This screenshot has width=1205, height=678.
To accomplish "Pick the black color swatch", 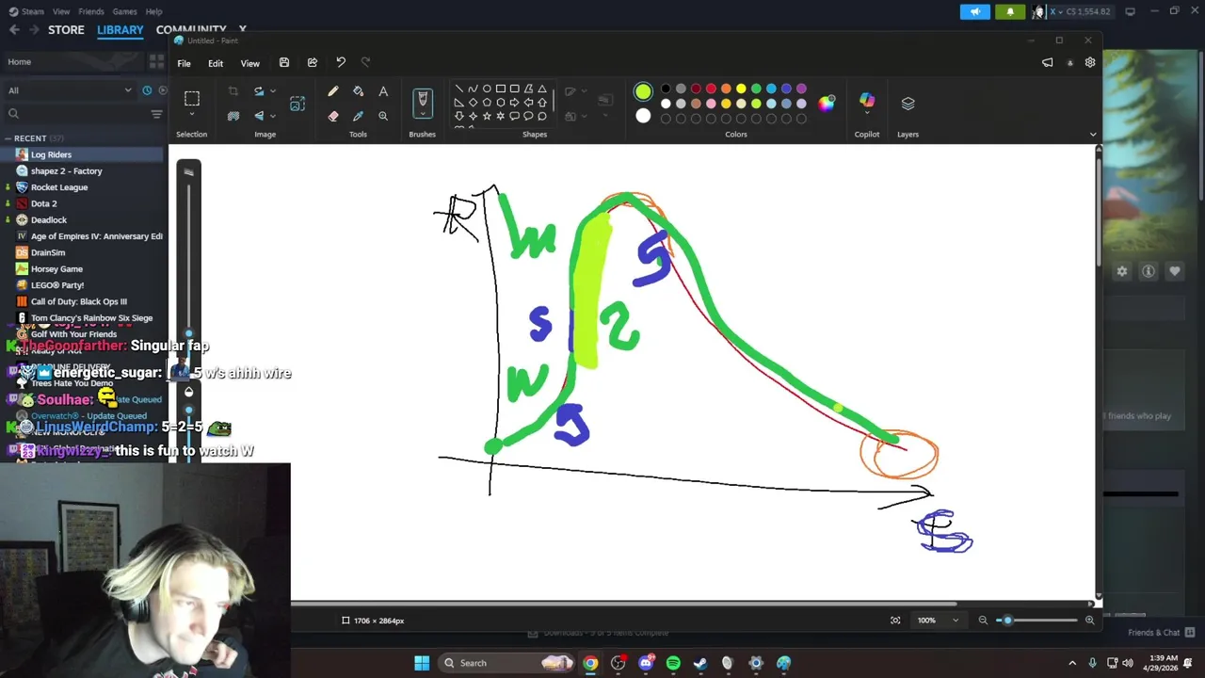I will [666, 89].
